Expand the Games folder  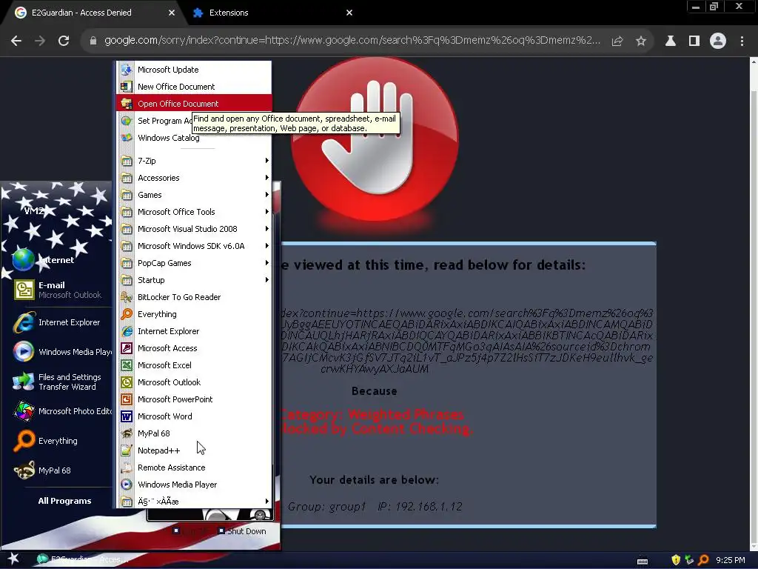coord(193,195)
